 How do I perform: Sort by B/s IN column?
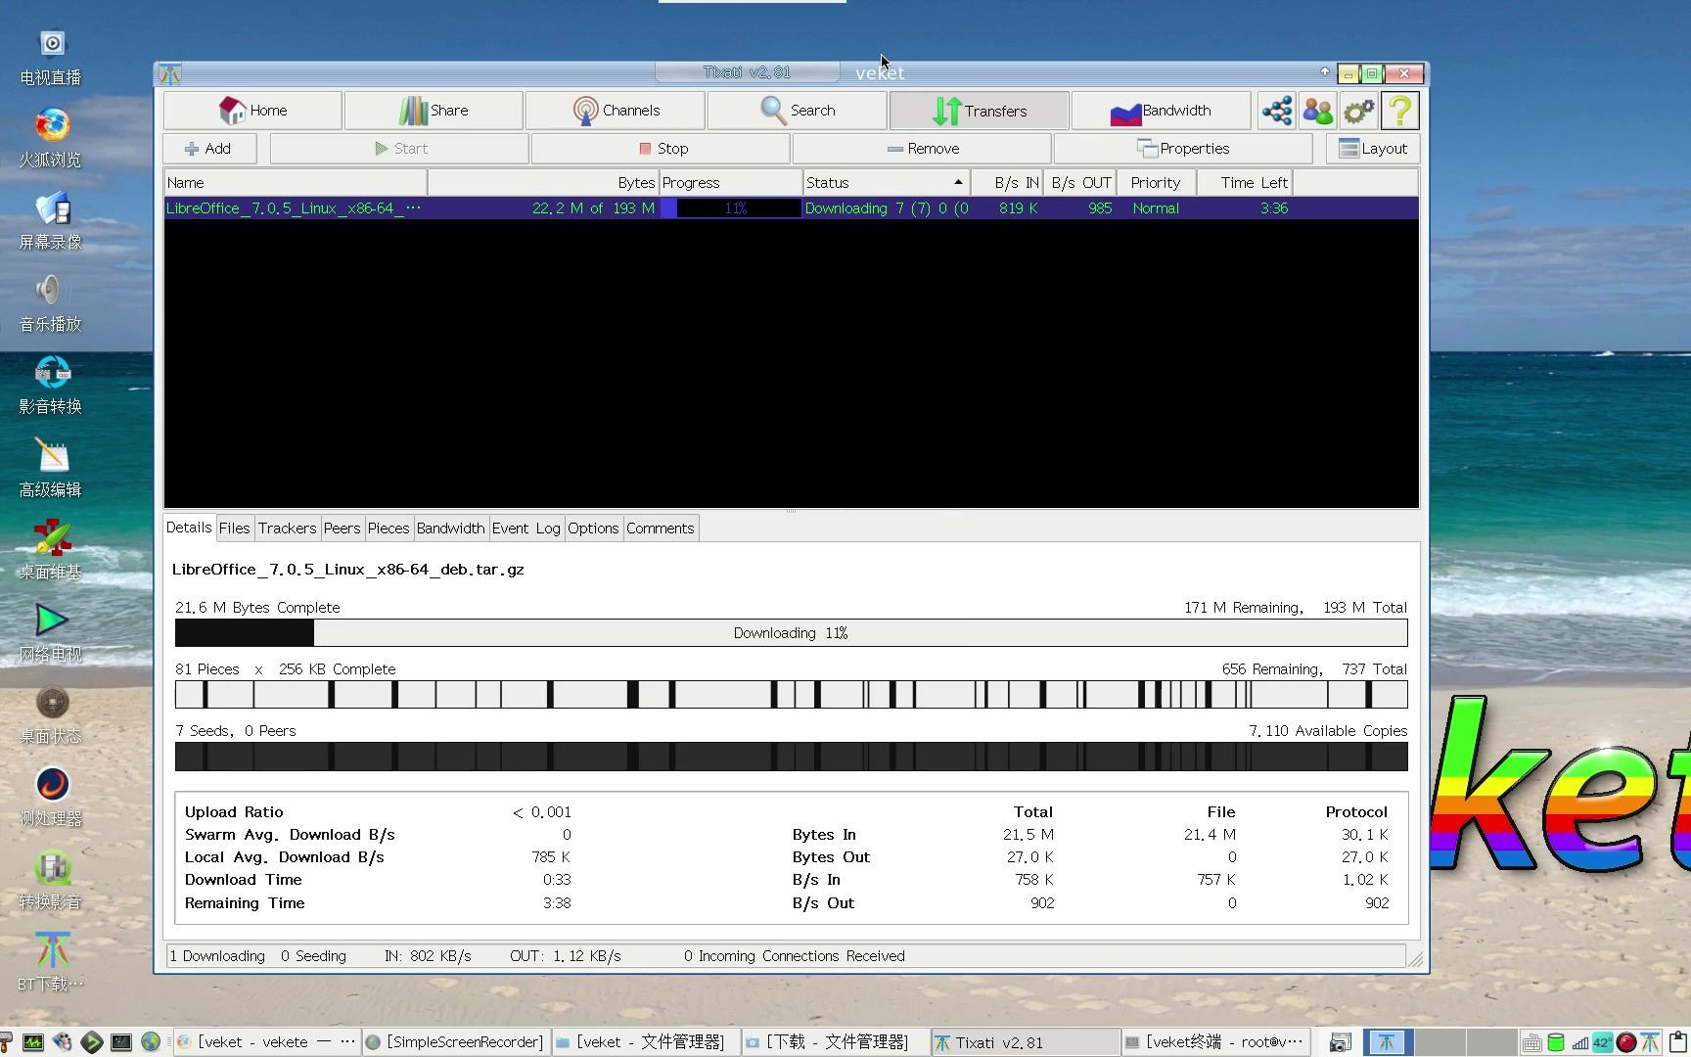point(1007,182)
